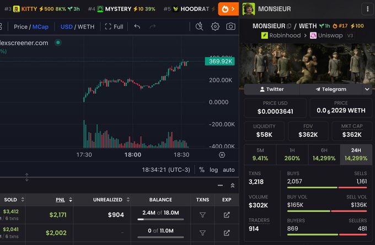Image resolution: width=375 pixels, height=245 pixels.
Task: Click the #17 trending rank flame badge
Action: (340, 26)
